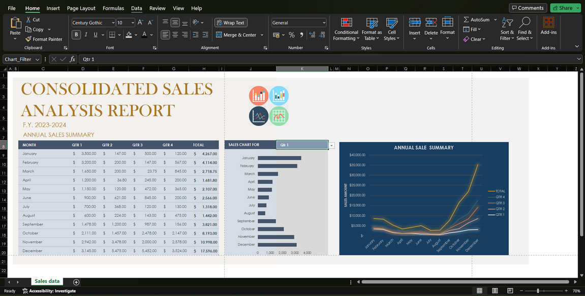Click the Increase Indent icon

pos(205,35)
